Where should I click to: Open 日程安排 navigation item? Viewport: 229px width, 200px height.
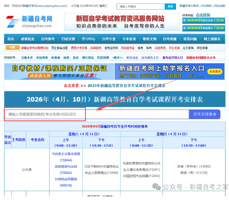pyautogui.click(x=68, y=39)
